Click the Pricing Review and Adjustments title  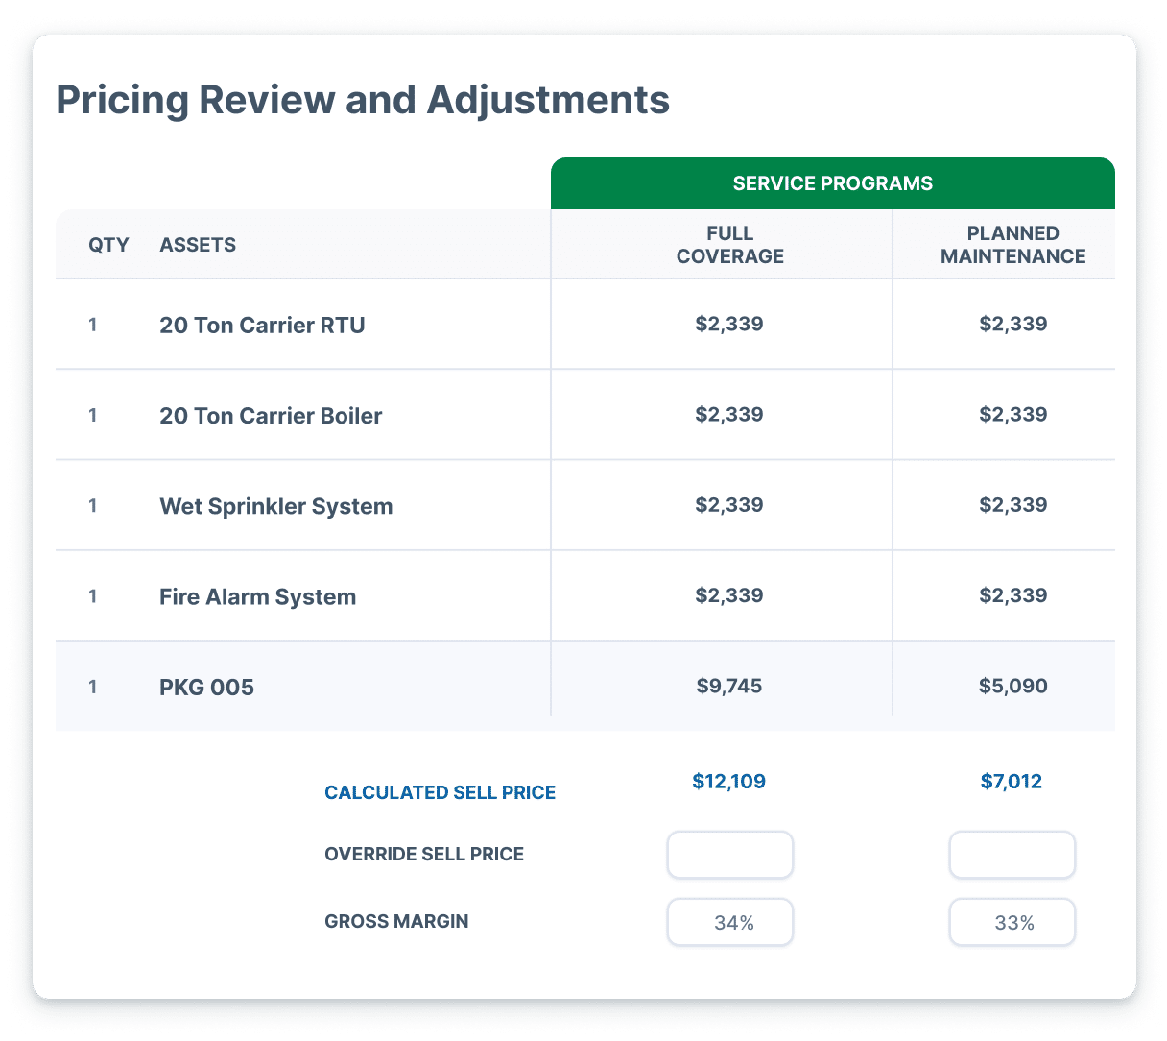pos(364,99)
